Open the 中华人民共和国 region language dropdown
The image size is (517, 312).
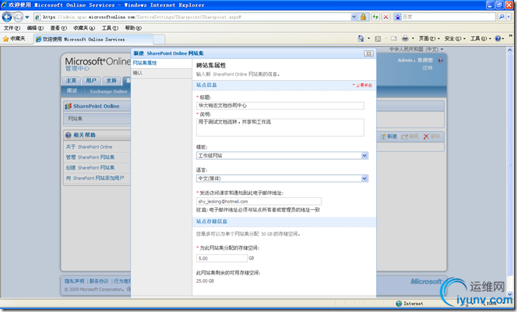(x=416, y=49)
